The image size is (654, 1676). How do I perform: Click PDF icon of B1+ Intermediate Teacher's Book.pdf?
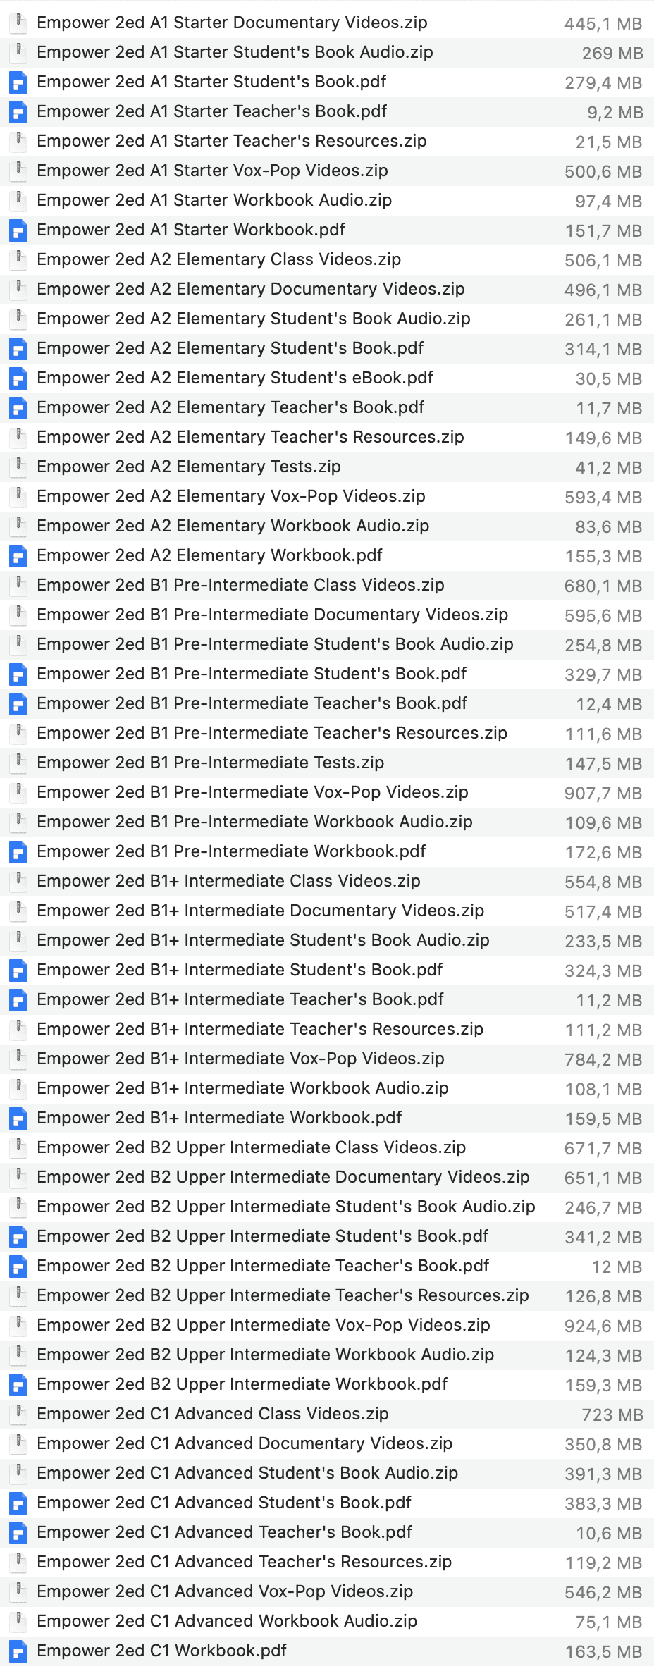pyautogui.click(x=18, y=1000)
